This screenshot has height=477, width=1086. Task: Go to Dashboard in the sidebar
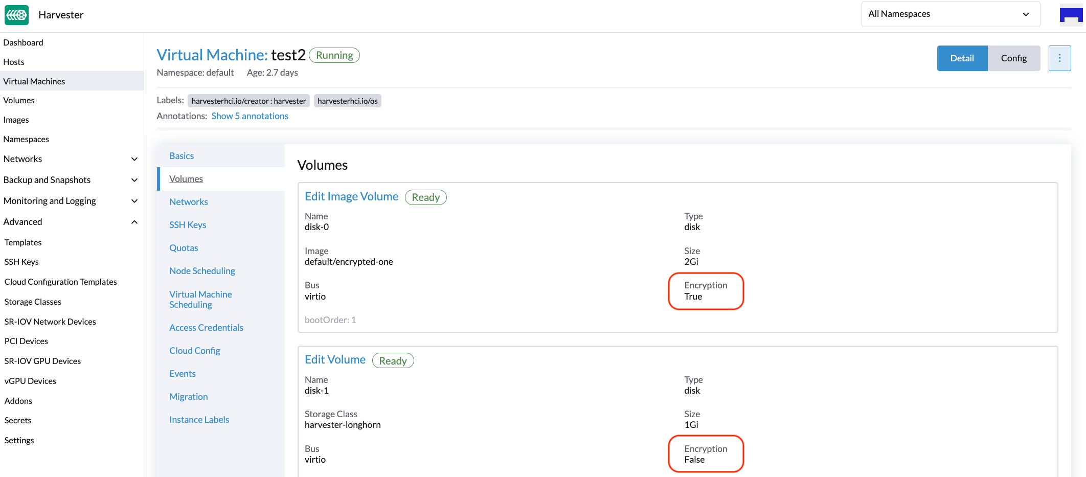click(23, 42)
